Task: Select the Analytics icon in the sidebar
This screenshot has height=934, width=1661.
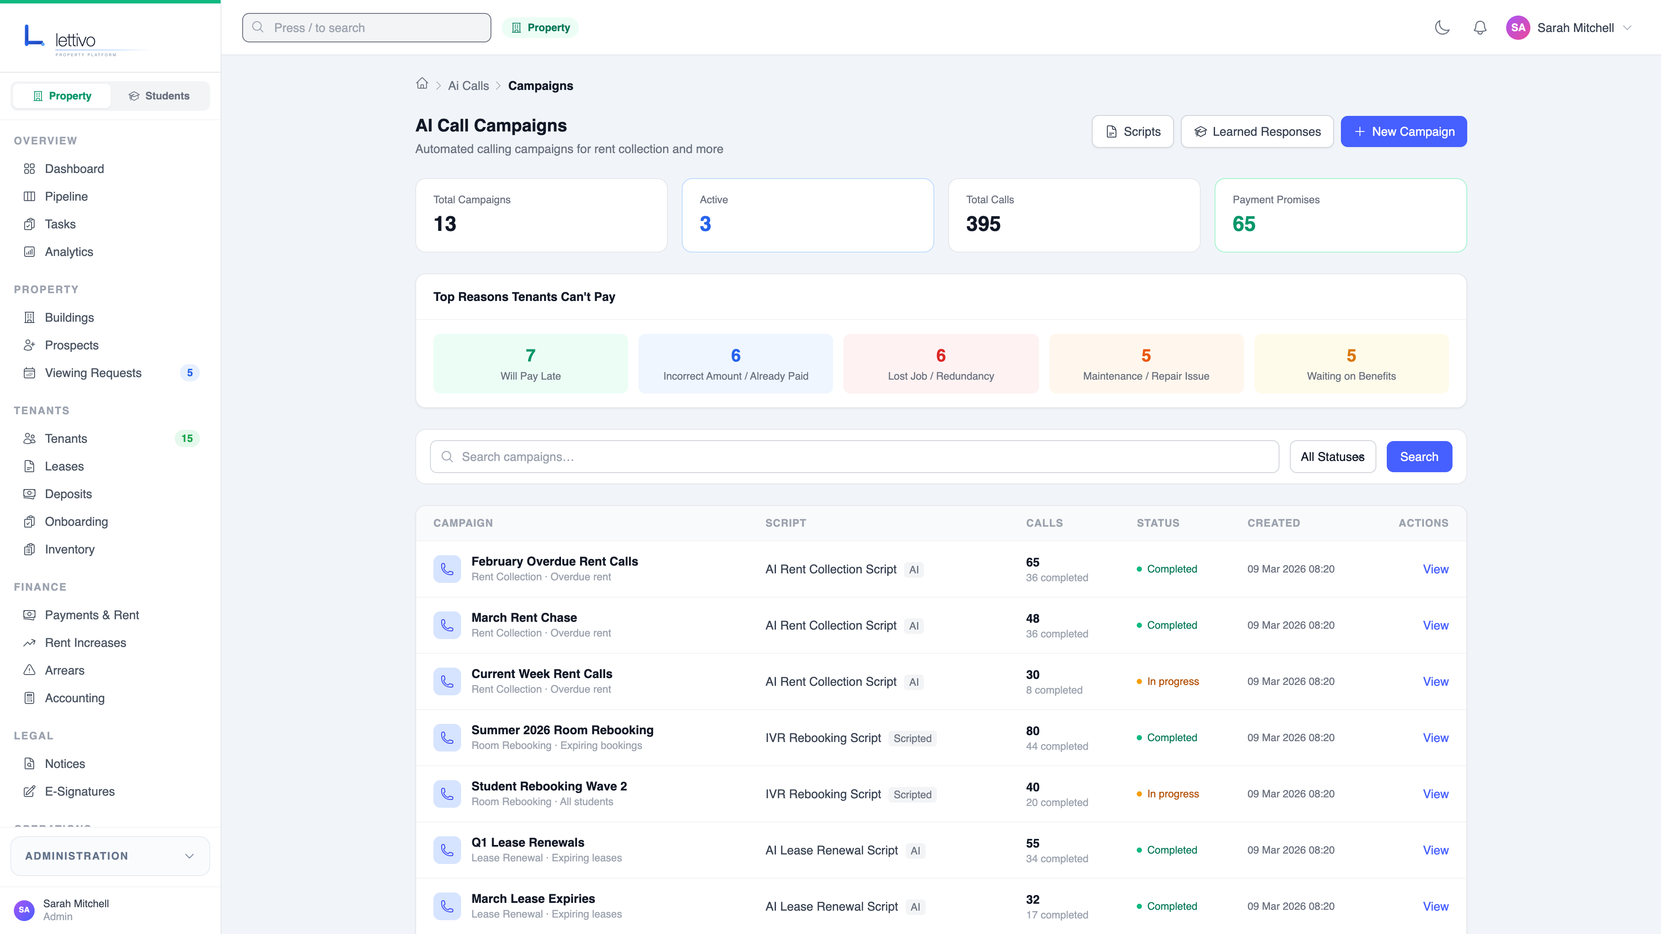Action: click(30, 251)
